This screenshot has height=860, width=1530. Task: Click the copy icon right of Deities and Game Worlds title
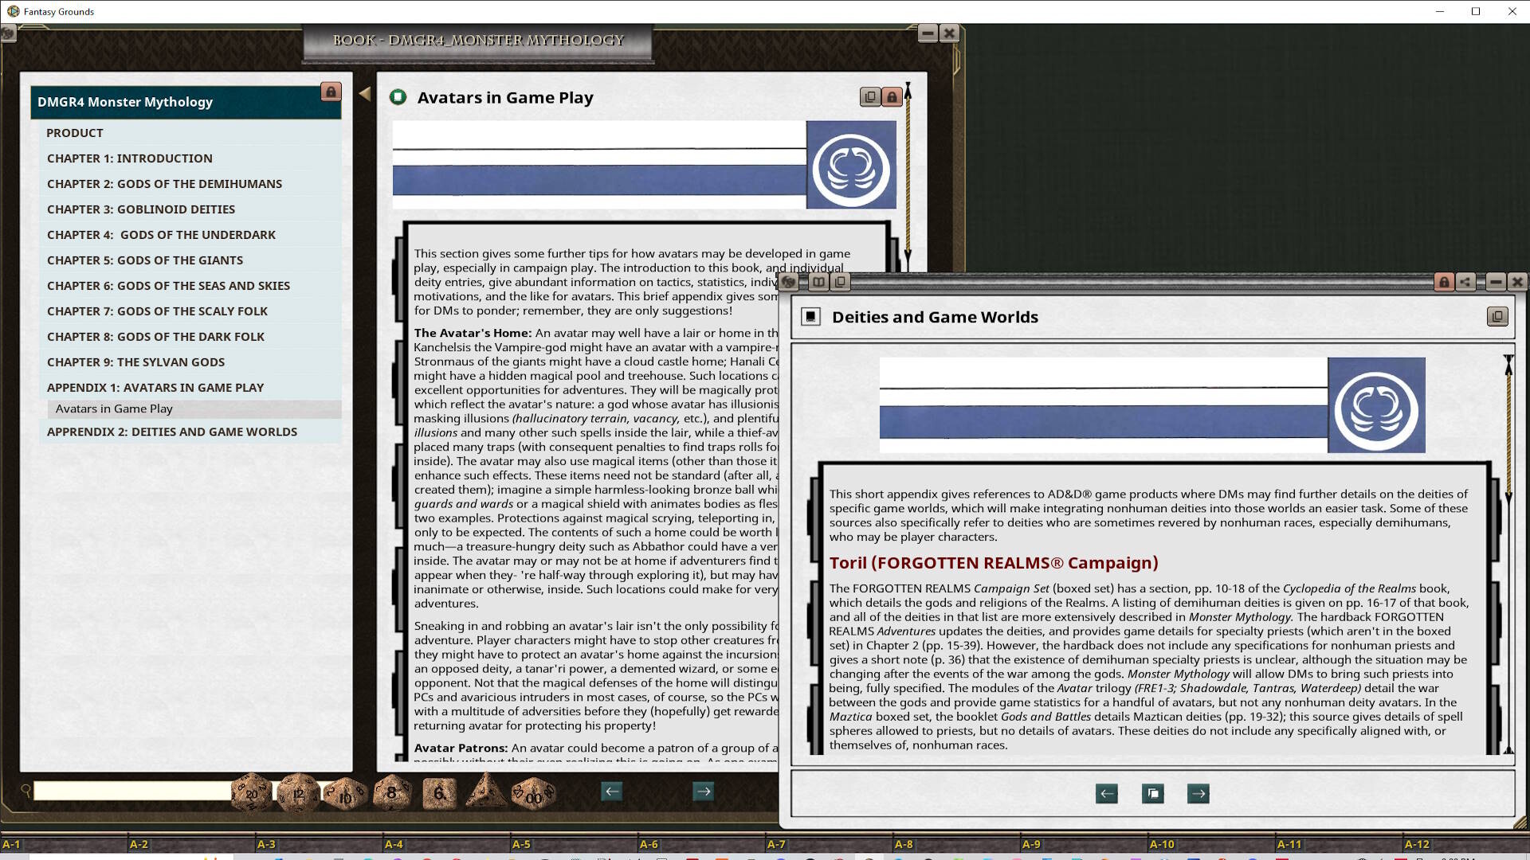point(1497,317)
